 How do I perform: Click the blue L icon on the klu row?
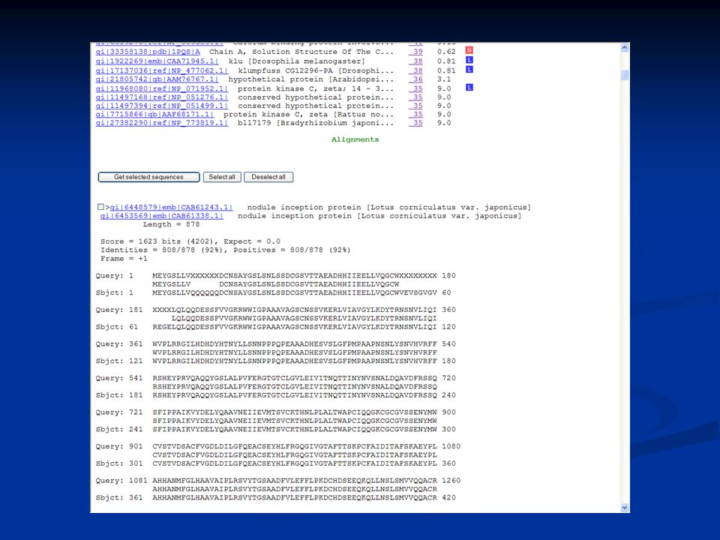tap(469, 60)
